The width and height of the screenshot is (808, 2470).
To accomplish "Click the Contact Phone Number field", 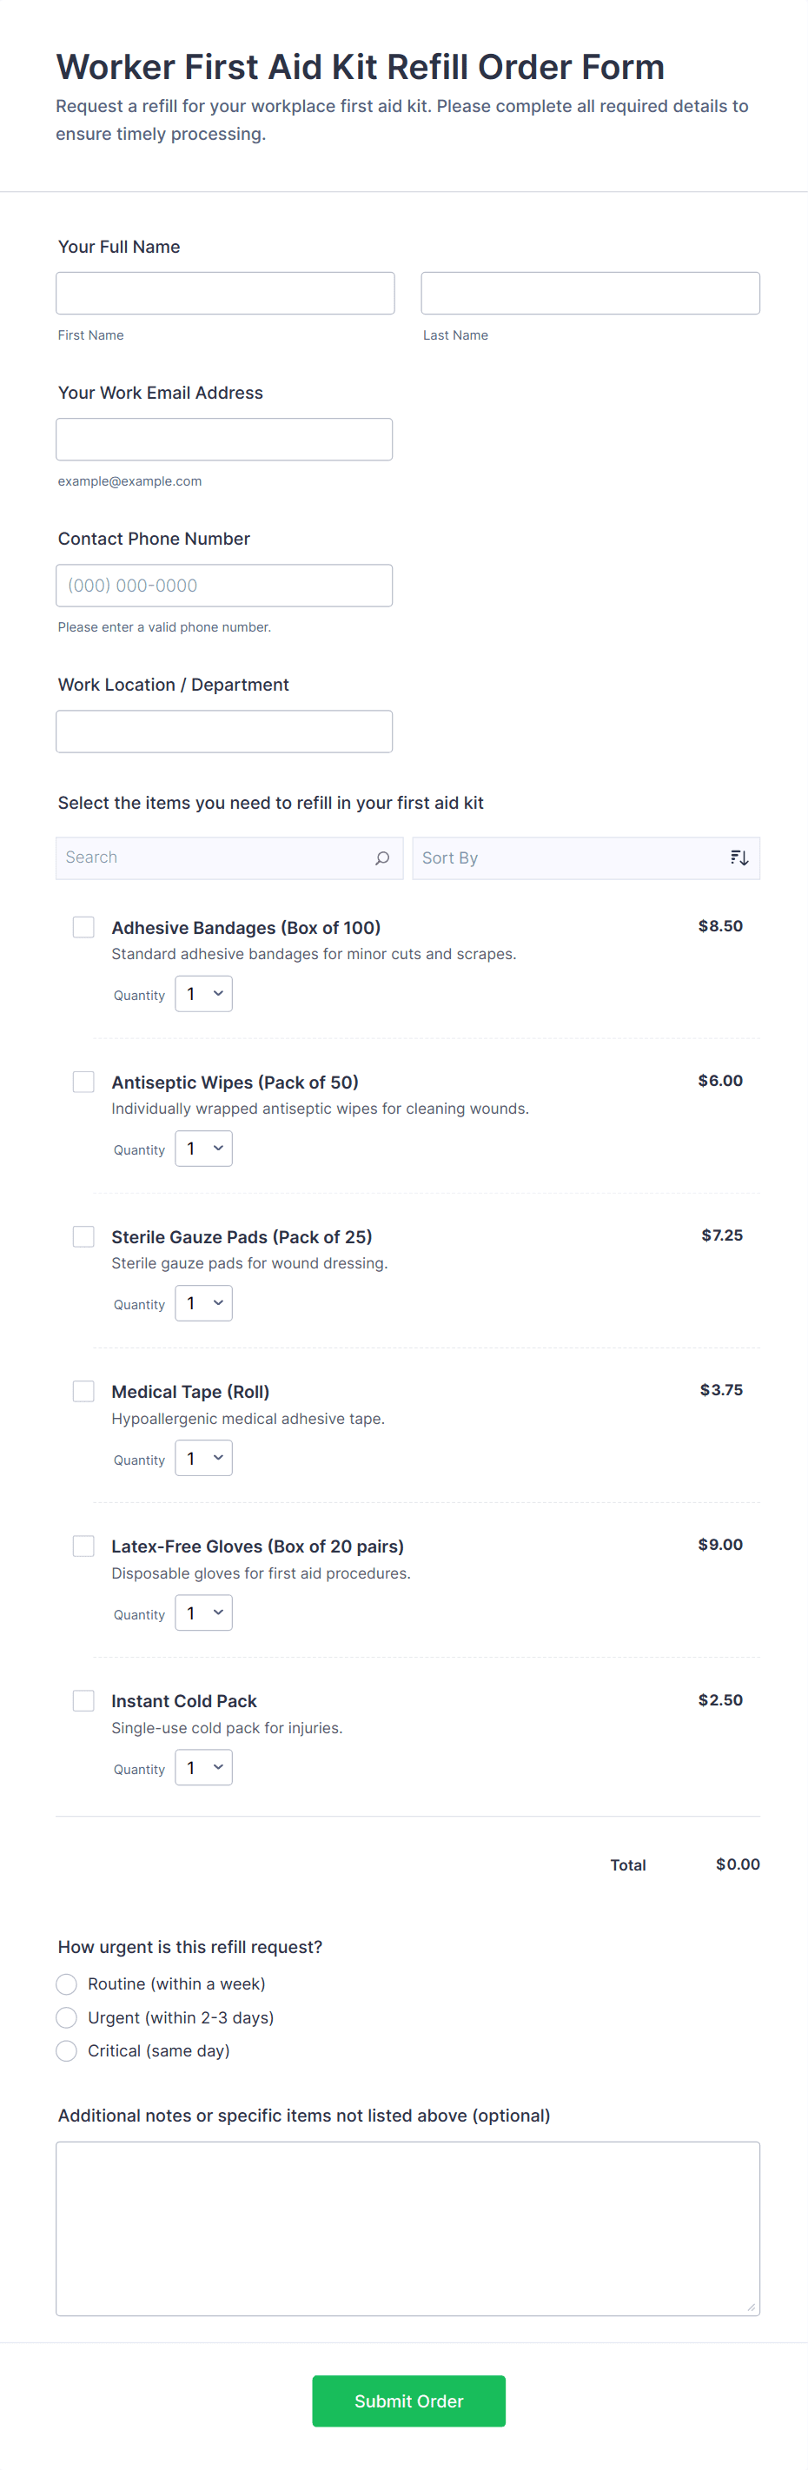I will (224, 586).
